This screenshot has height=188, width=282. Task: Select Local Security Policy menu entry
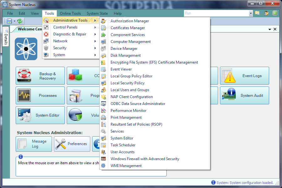click(155, 83)
